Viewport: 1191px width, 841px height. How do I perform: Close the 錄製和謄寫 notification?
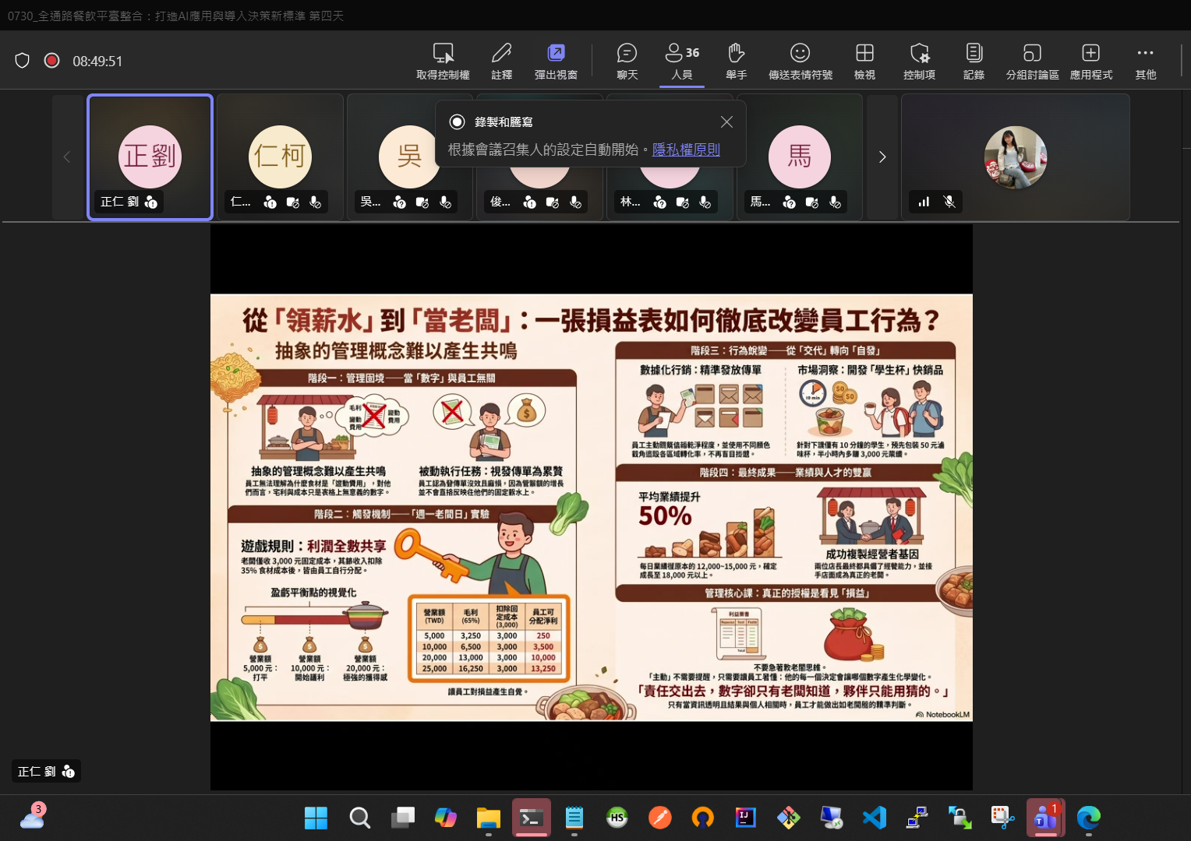pyautogui.click(x=726, y=122)
